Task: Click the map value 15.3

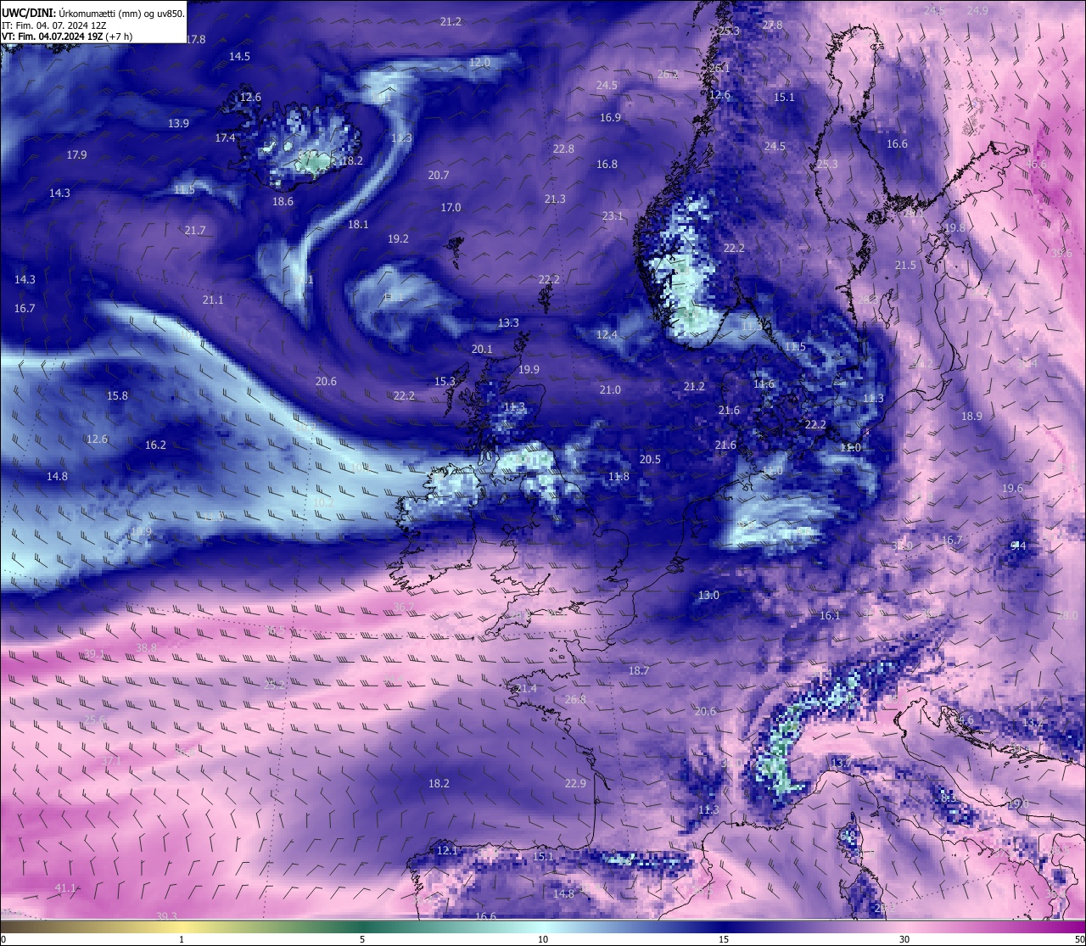Action: coord(445,381)
